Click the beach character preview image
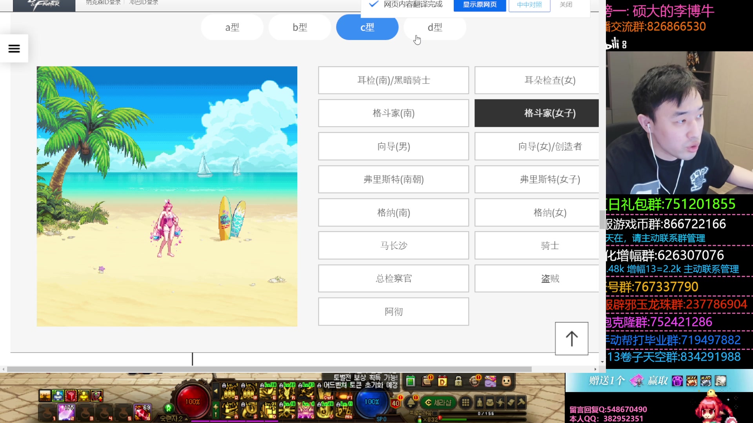Screen dimensions: 753x423 tap(167, 196)
